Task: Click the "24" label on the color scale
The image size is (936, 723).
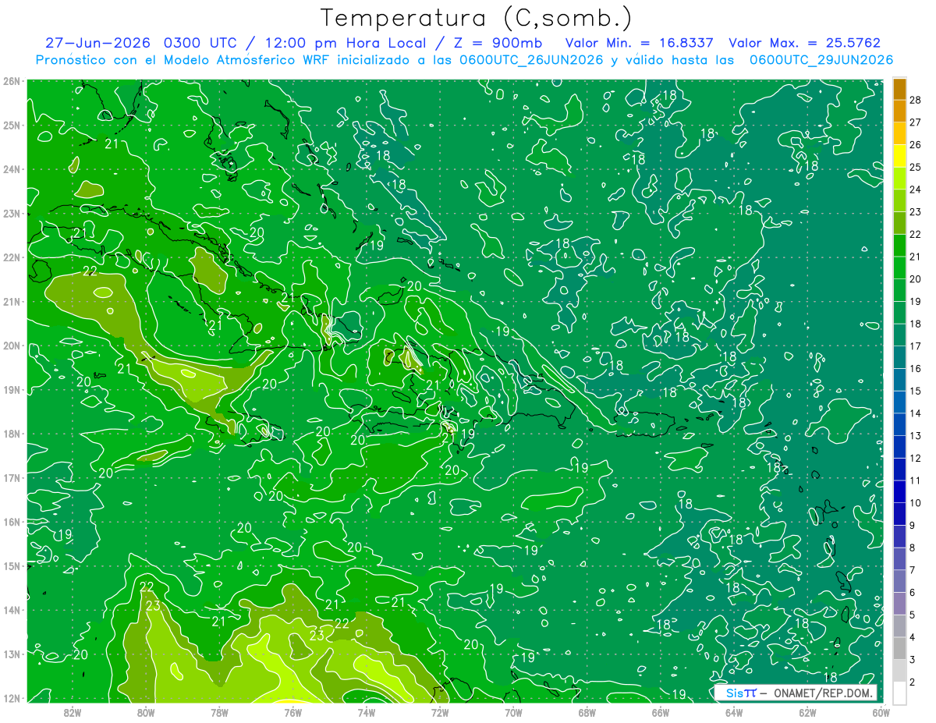Action: tap(916, 190)
